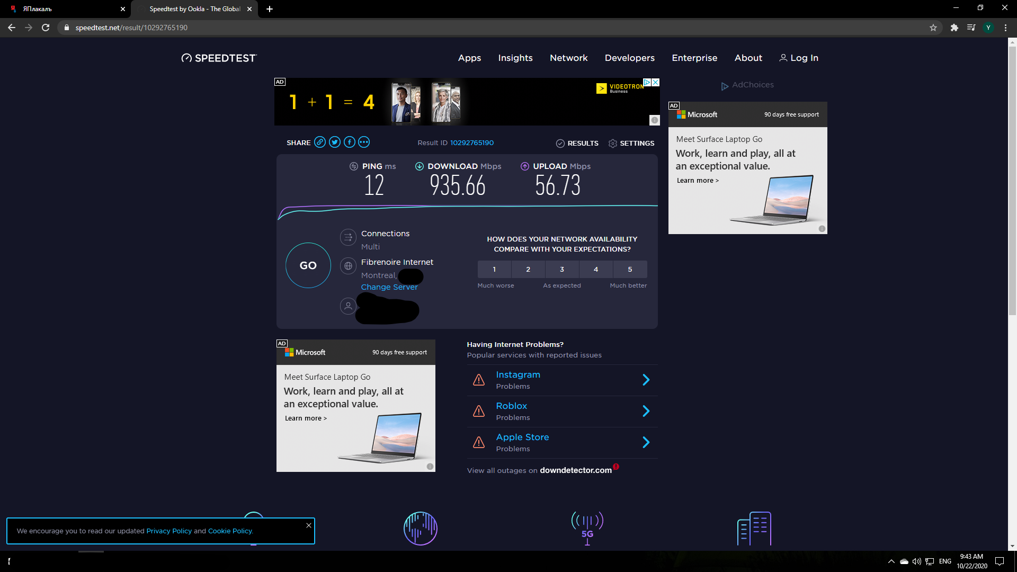Share result on Twitter

point(335,142)
